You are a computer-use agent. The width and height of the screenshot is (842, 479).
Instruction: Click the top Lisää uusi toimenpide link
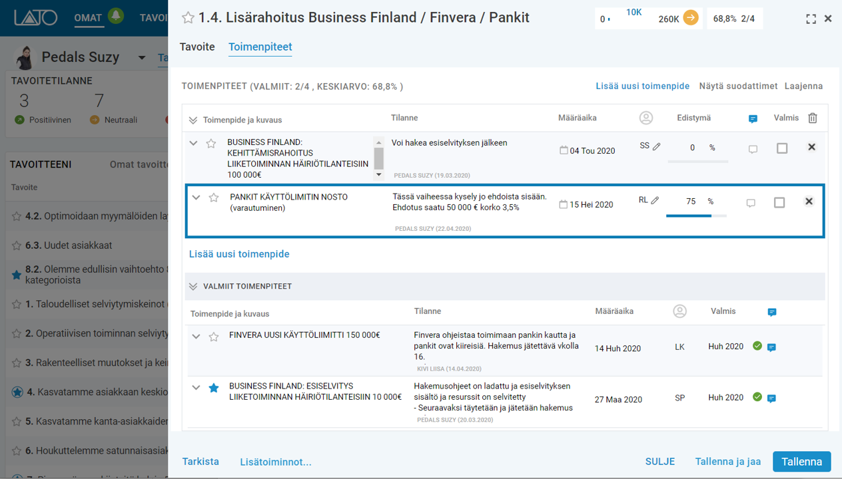coord(642,86)
